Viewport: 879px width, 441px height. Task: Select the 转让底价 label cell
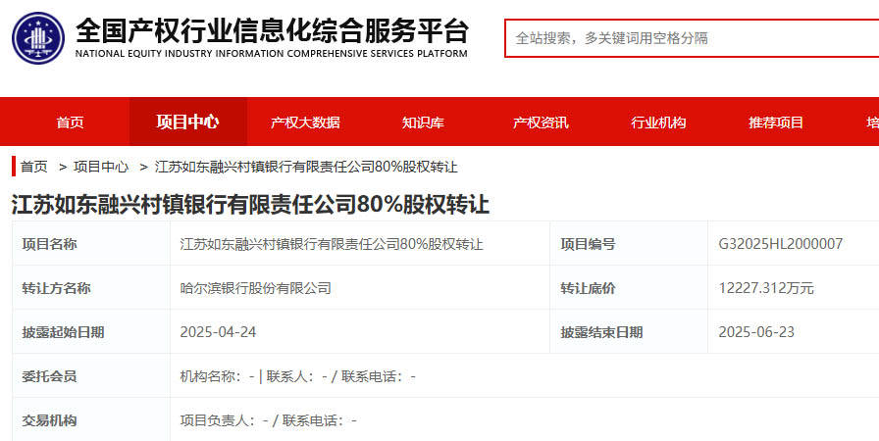[x=629, y=288]
